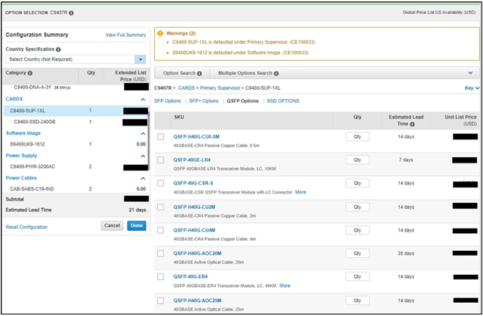The image size is (483, 316).
Task: Click Estimated Lead Time info icon
Action: click(x=412, y=124)
